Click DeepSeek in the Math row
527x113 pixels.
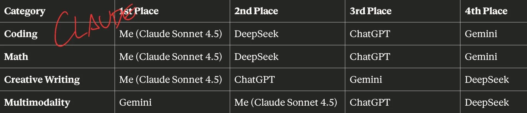click(256, 57)
